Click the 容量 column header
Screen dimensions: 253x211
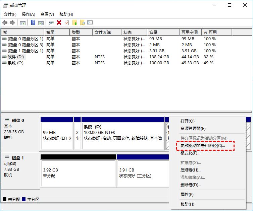coord(154,32)
